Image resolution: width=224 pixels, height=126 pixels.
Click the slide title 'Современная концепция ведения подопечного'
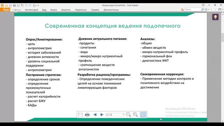click(113, 26)
